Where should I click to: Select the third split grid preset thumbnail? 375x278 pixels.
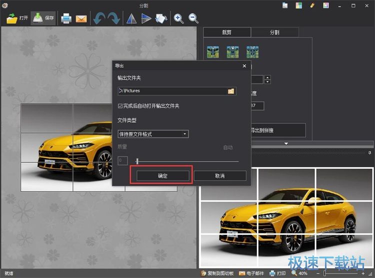252,52
